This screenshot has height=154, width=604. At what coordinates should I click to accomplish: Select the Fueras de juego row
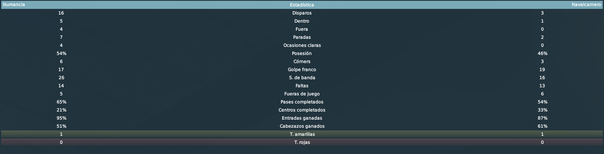302,94
